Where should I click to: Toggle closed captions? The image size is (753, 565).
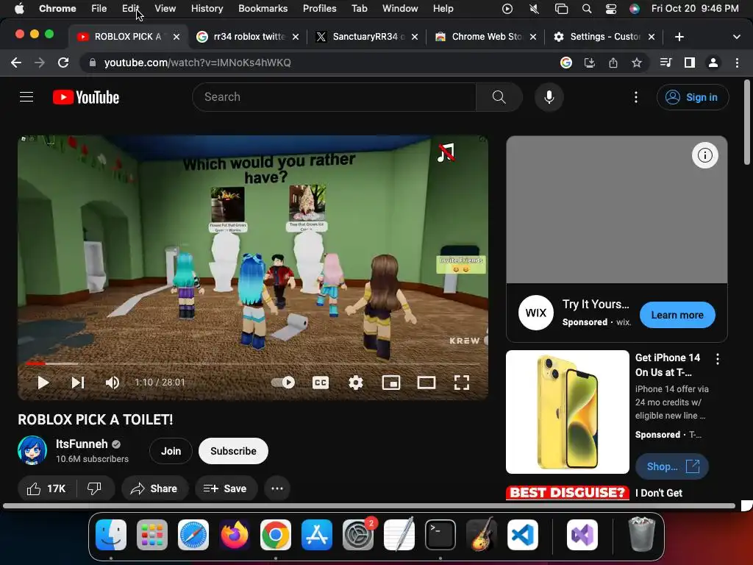tap(321, 383)
